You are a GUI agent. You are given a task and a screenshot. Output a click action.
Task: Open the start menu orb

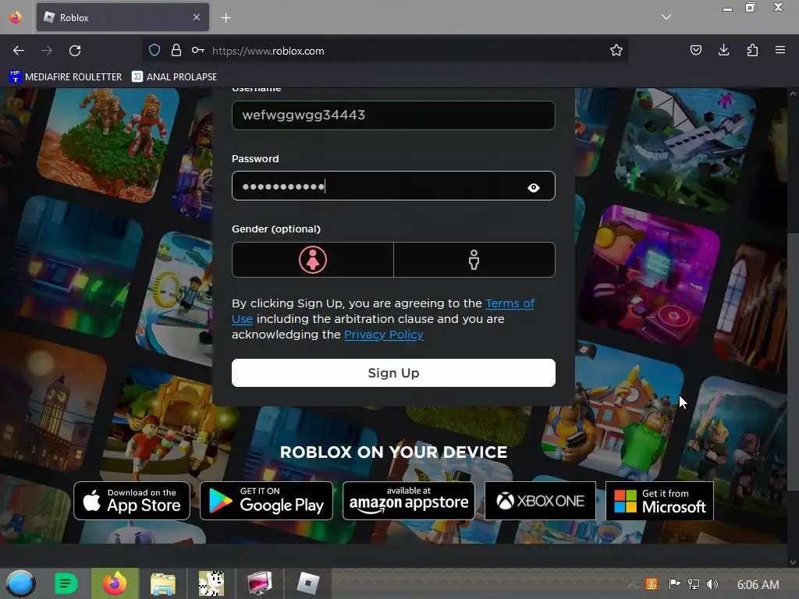click(21, 583)
